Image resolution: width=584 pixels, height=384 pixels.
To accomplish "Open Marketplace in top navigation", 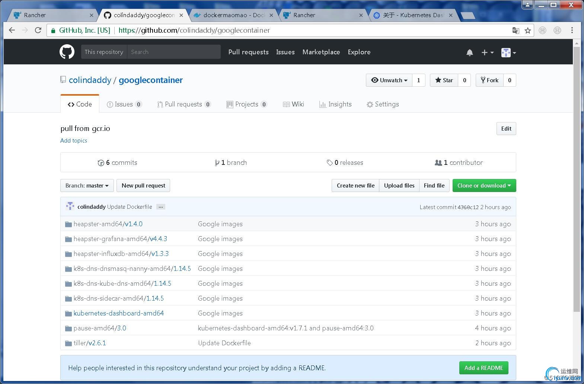I will pyautogui.click(x=321, y=52).
